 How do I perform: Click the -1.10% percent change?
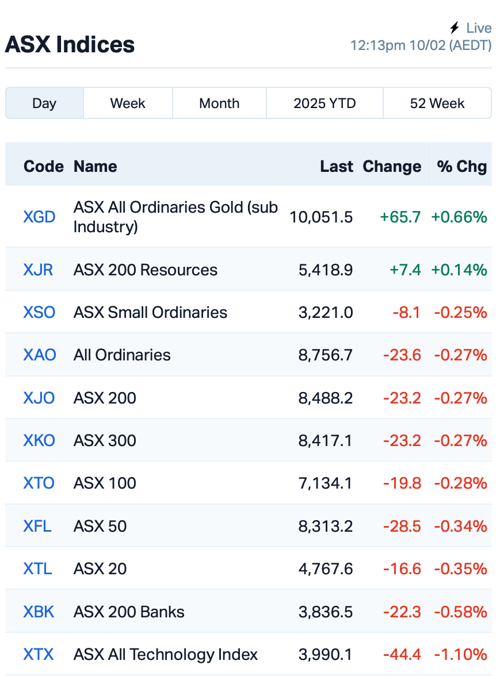(x=461, y=654)
